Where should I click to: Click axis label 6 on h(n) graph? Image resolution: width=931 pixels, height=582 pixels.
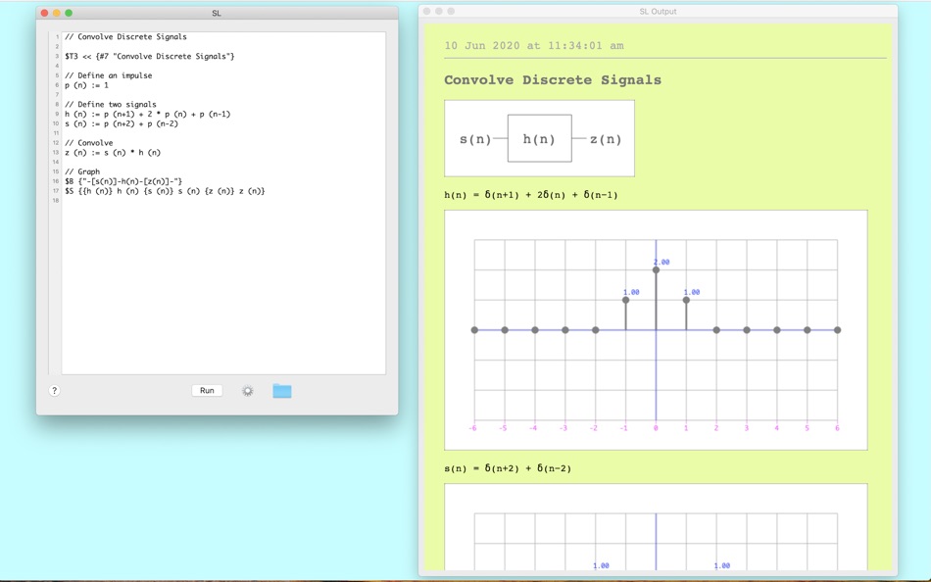[x=837, y=428]
